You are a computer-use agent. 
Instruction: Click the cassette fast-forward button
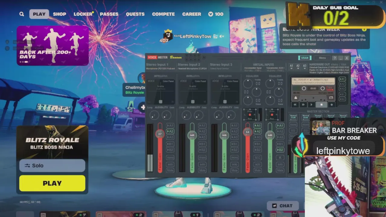point(303,105)
